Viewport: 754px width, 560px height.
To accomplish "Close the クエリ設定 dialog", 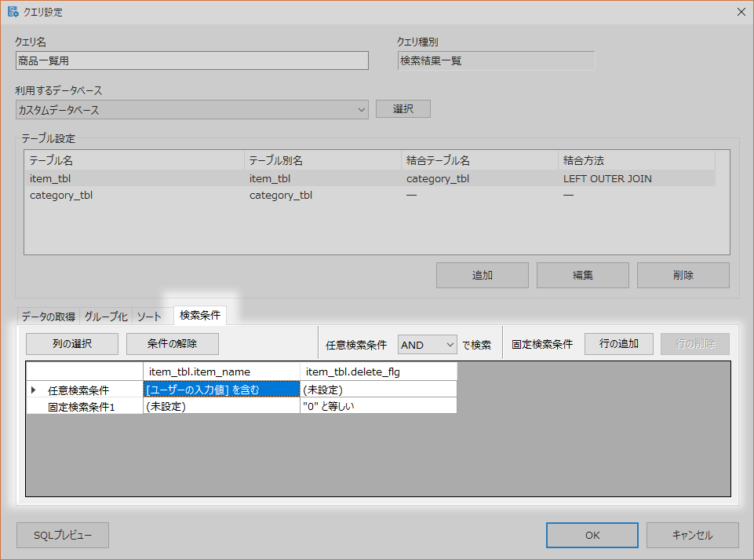I will pyautogui.click(x=741, y=12).
